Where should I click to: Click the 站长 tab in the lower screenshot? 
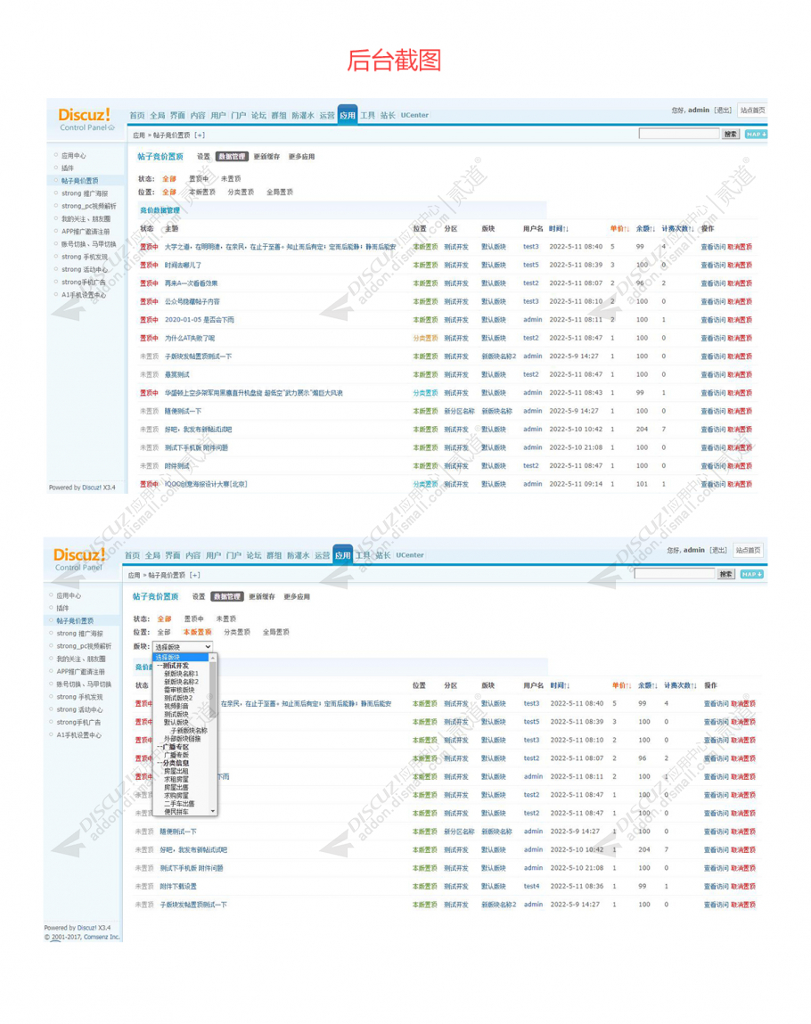coord(383,556)
